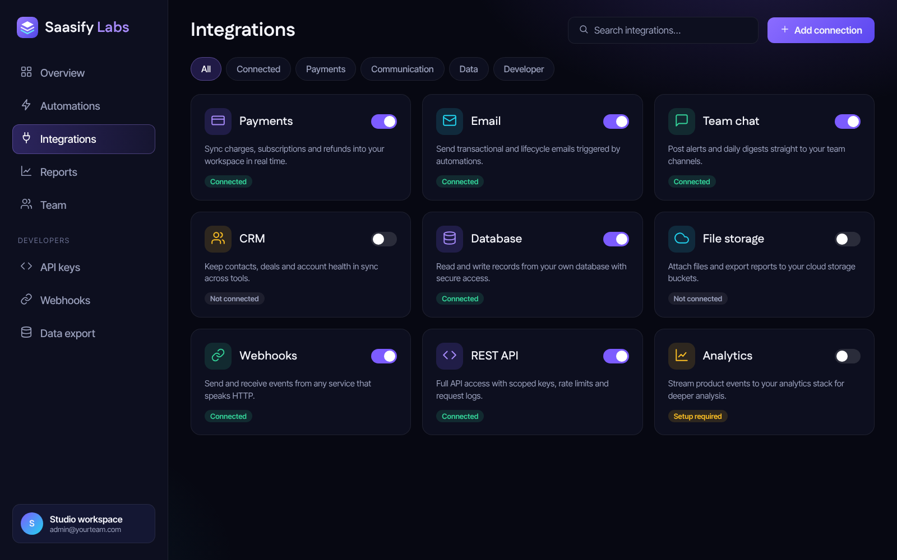Filter by Connected integrations
Image resolution: width=897 pixels, height=560 pixels.
(x=258, y=69)
